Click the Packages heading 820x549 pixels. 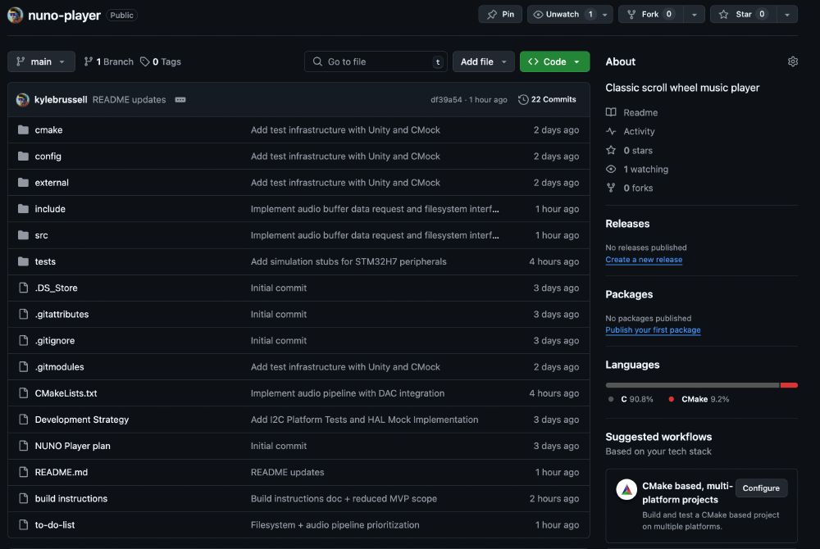click(629, 294)
